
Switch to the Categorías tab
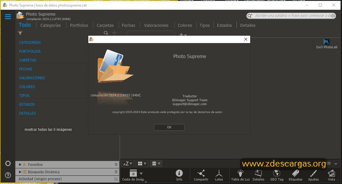pyautogui.click(x=51, y=25)
